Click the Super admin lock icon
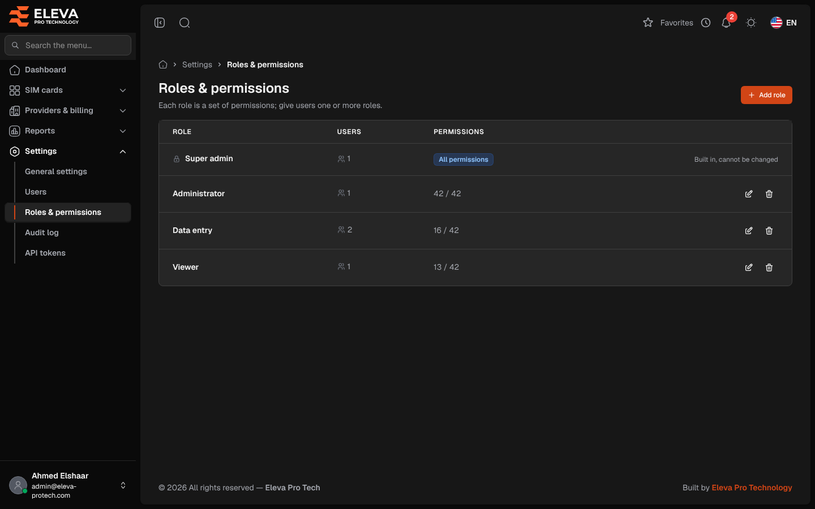 click(177, 159)
